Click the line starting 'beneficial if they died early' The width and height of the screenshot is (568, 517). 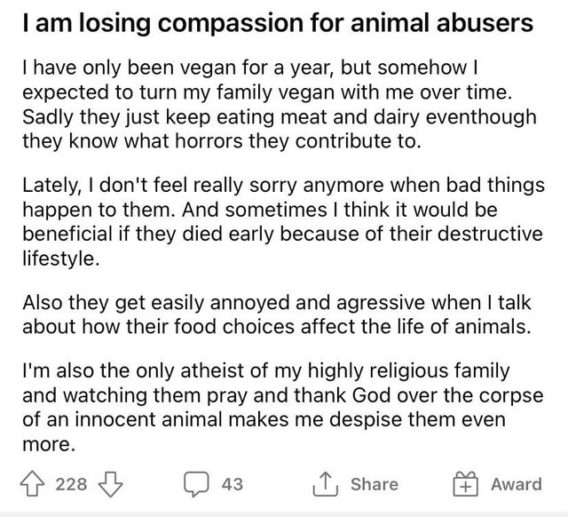(282, 234)
